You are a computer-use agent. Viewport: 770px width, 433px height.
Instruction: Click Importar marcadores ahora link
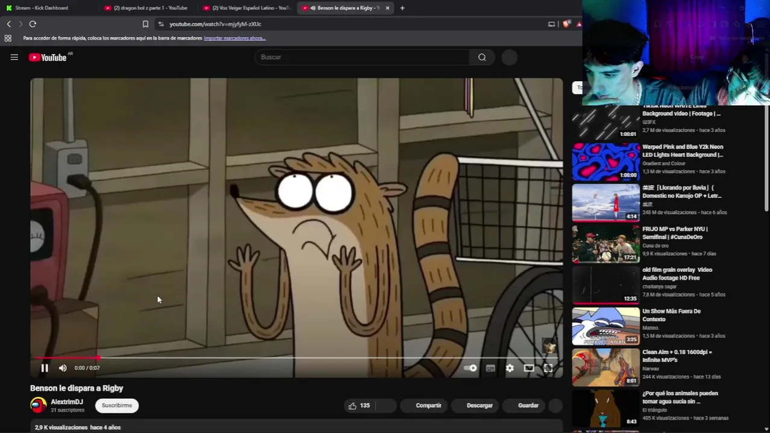[234, 38]
